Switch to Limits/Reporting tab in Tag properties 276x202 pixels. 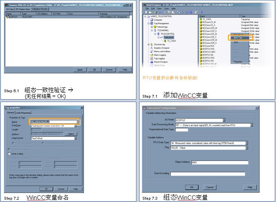[23, 113]
